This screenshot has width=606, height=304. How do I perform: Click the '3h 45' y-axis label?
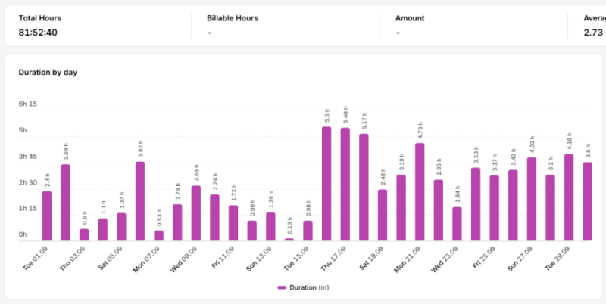pos(28,157)
